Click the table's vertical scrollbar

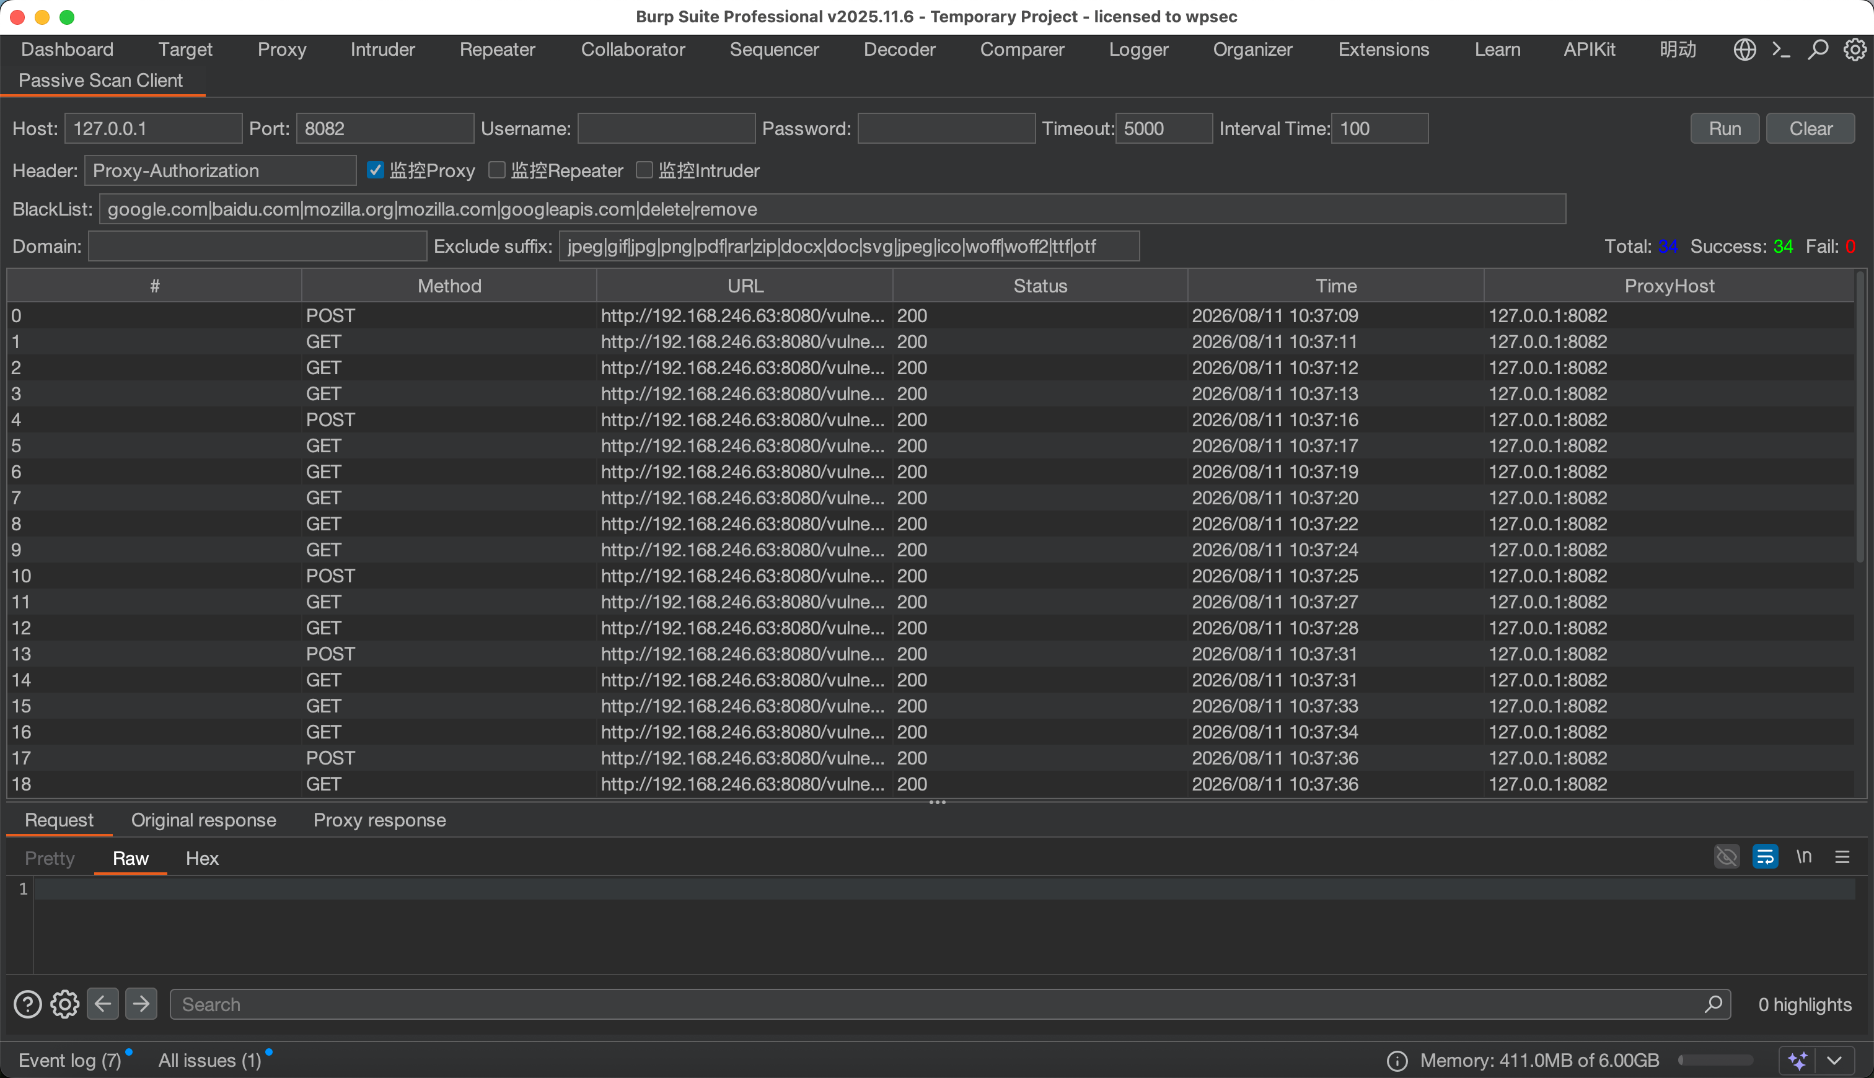[x=1860, y=417]
